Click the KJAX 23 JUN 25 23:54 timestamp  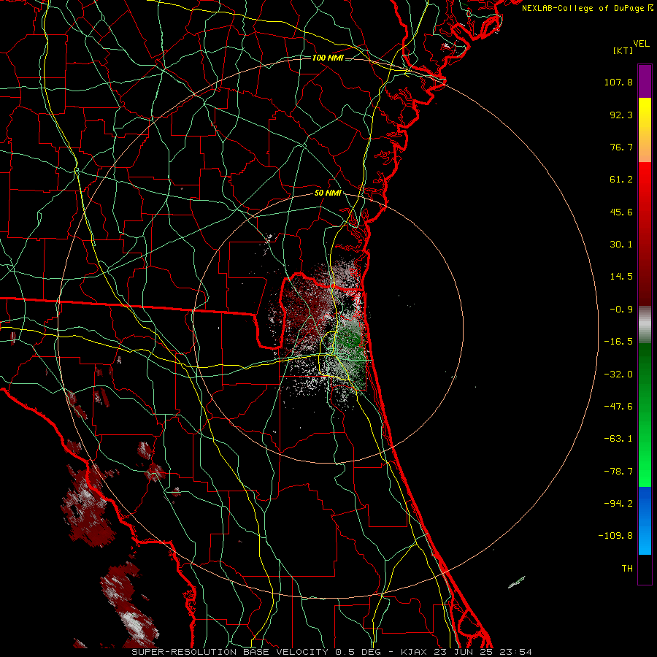tap(466, 652)
